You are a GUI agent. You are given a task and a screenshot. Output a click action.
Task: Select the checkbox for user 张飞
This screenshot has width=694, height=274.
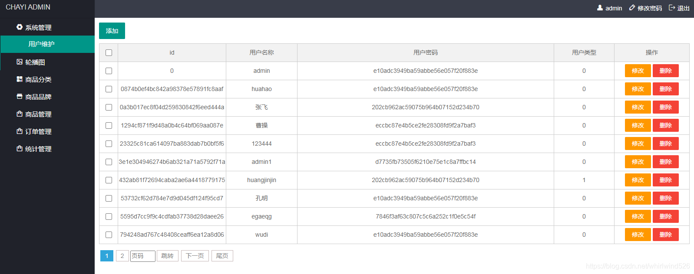click(x=109, y=107)
